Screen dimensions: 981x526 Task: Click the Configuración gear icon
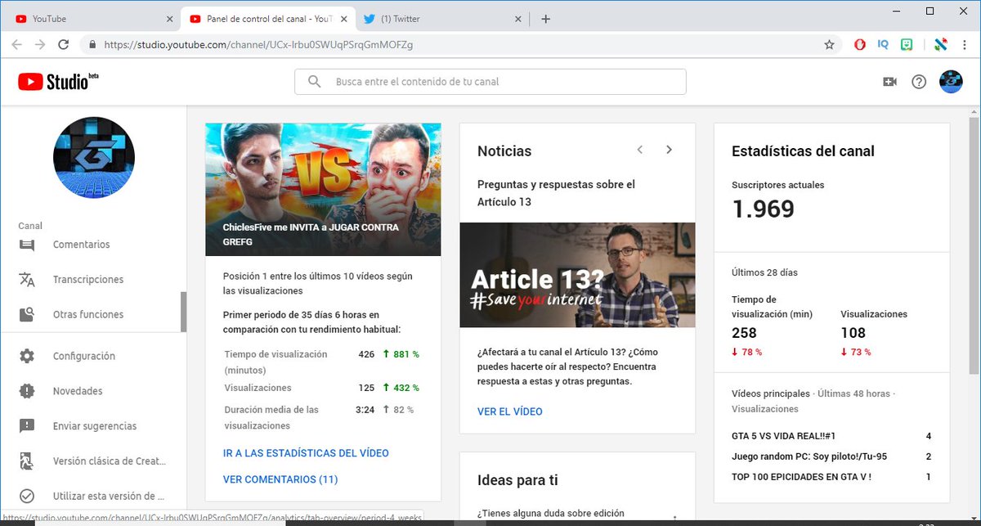point(27,356)
